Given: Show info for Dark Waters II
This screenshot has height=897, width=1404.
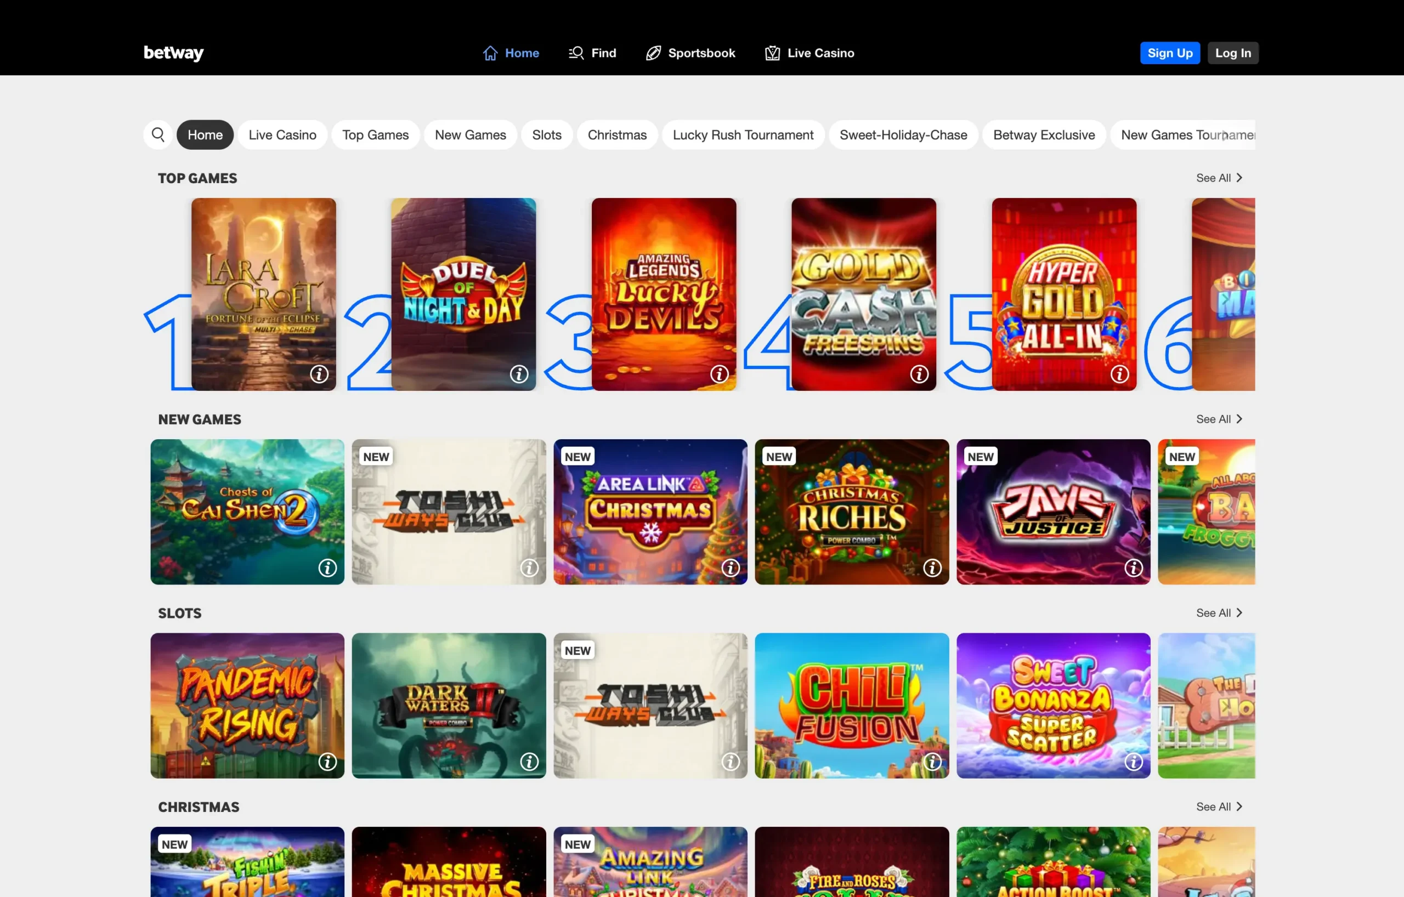Looking at the screenshot, I should [x=529, y=762].
